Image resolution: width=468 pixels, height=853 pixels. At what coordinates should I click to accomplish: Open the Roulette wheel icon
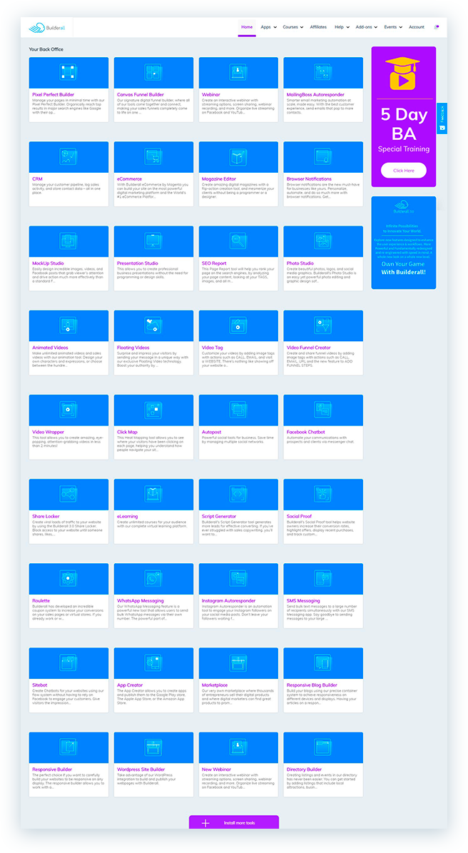coord(68,577)
